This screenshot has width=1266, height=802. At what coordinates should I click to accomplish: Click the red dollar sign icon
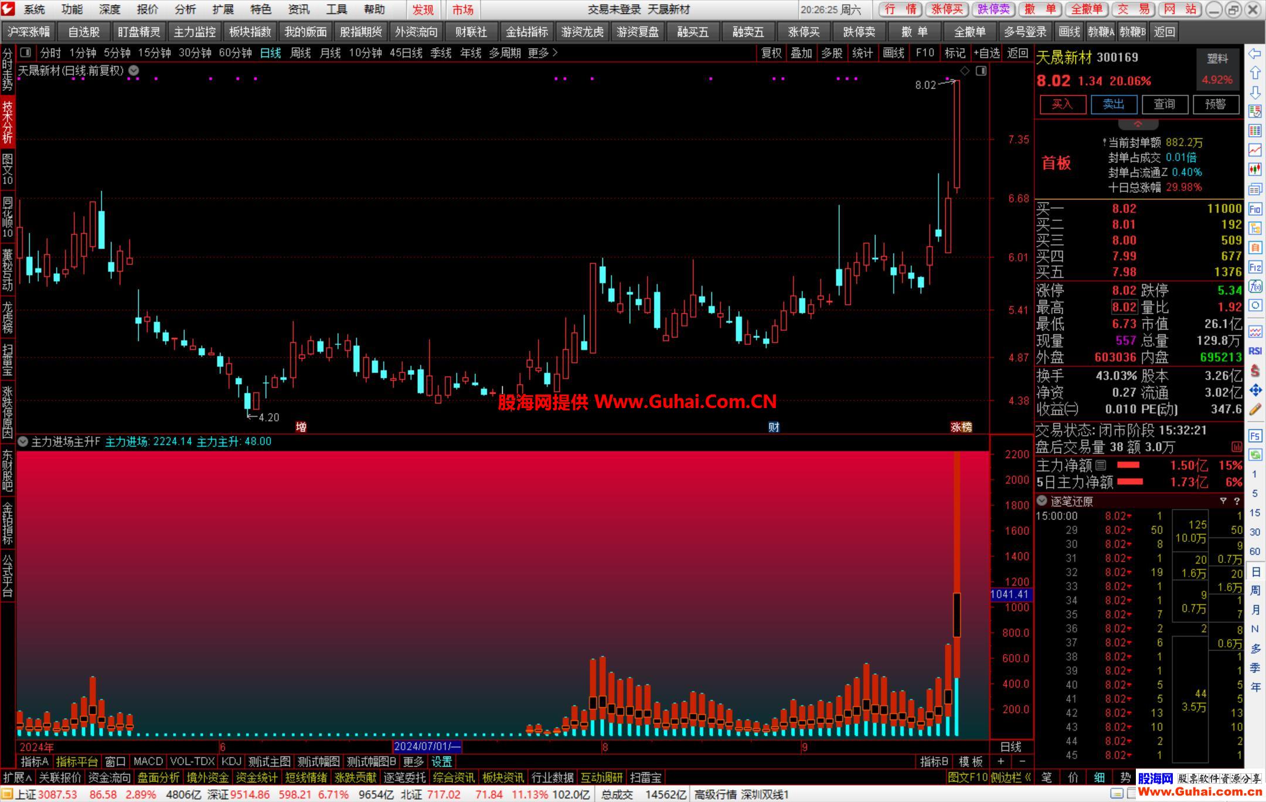pyautogui.click(x=1255, y=371)
